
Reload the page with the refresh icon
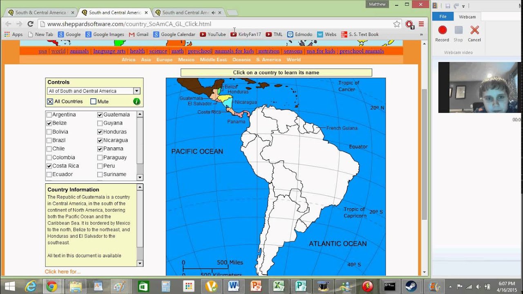[30, 24]
